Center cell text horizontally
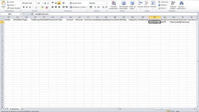This screenshot has height=112, width=199. tap(56, 7)
